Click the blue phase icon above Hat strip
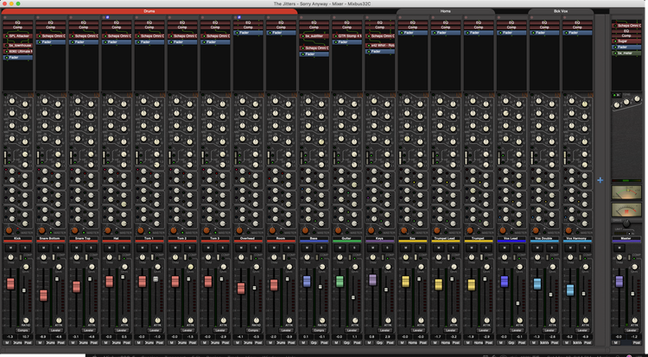The height and width of the screenshot is (357, 648). pos(107,17)
